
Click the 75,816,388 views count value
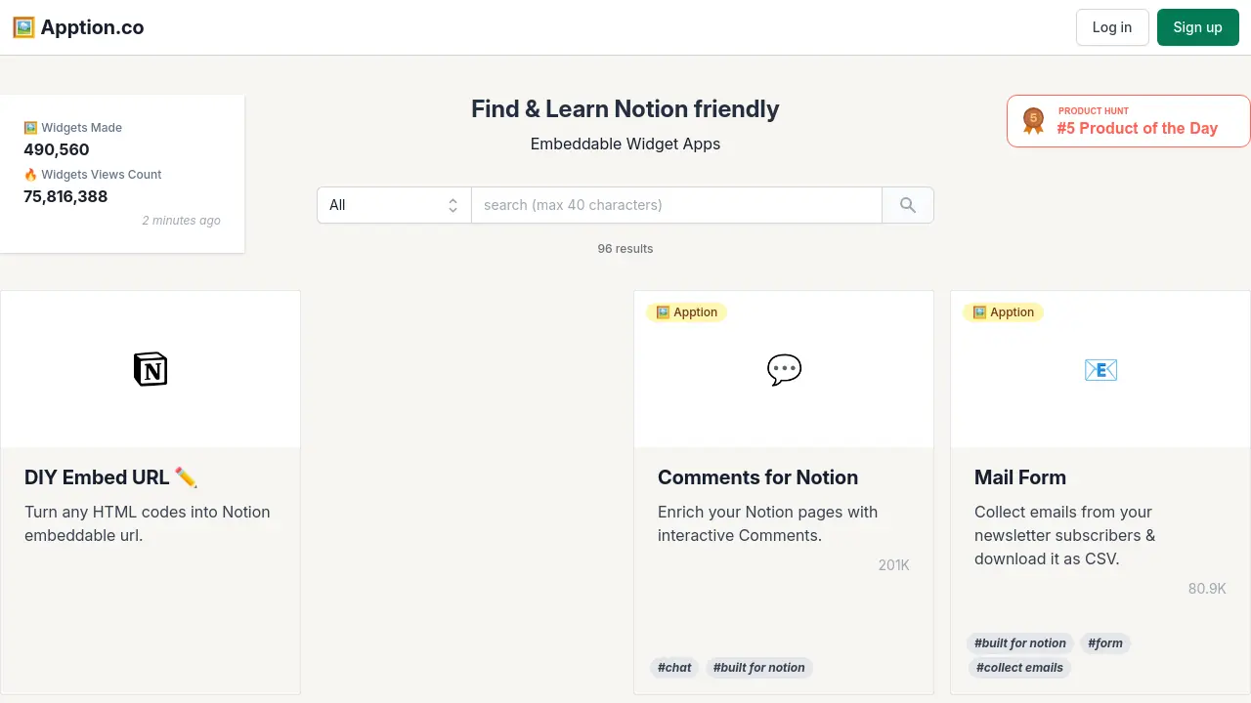pos(65,196)
